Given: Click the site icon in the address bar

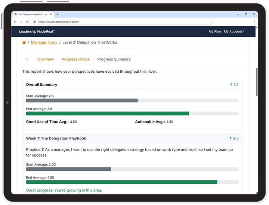Looking at the screenshot, I should point(35,22).
